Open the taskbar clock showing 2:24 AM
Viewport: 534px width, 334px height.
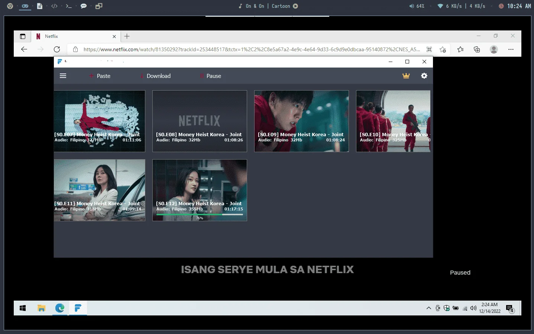tap(489, 308)
